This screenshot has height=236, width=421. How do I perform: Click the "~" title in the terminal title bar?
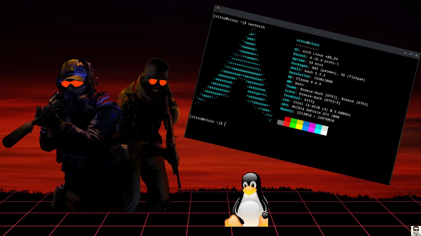[317, 32]
